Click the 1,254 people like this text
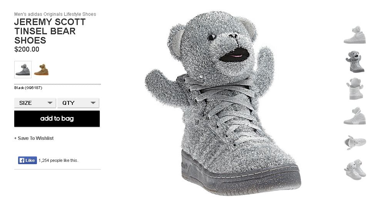The image size is (371, 200). 58,160
